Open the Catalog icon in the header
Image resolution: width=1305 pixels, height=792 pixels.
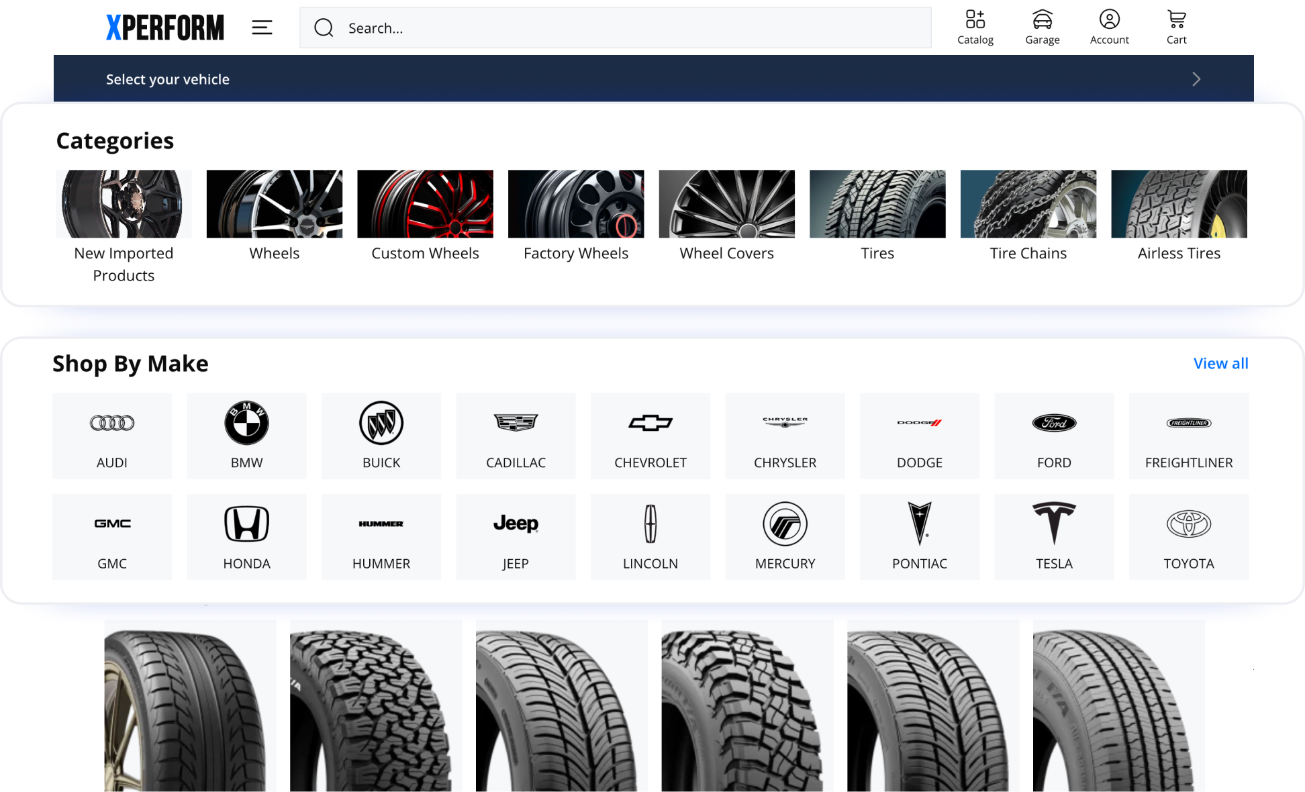[975, 27]
